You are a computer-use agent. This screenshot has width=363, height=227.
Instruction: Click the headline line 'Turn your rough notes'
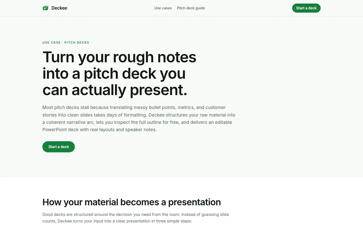[119, 57]
